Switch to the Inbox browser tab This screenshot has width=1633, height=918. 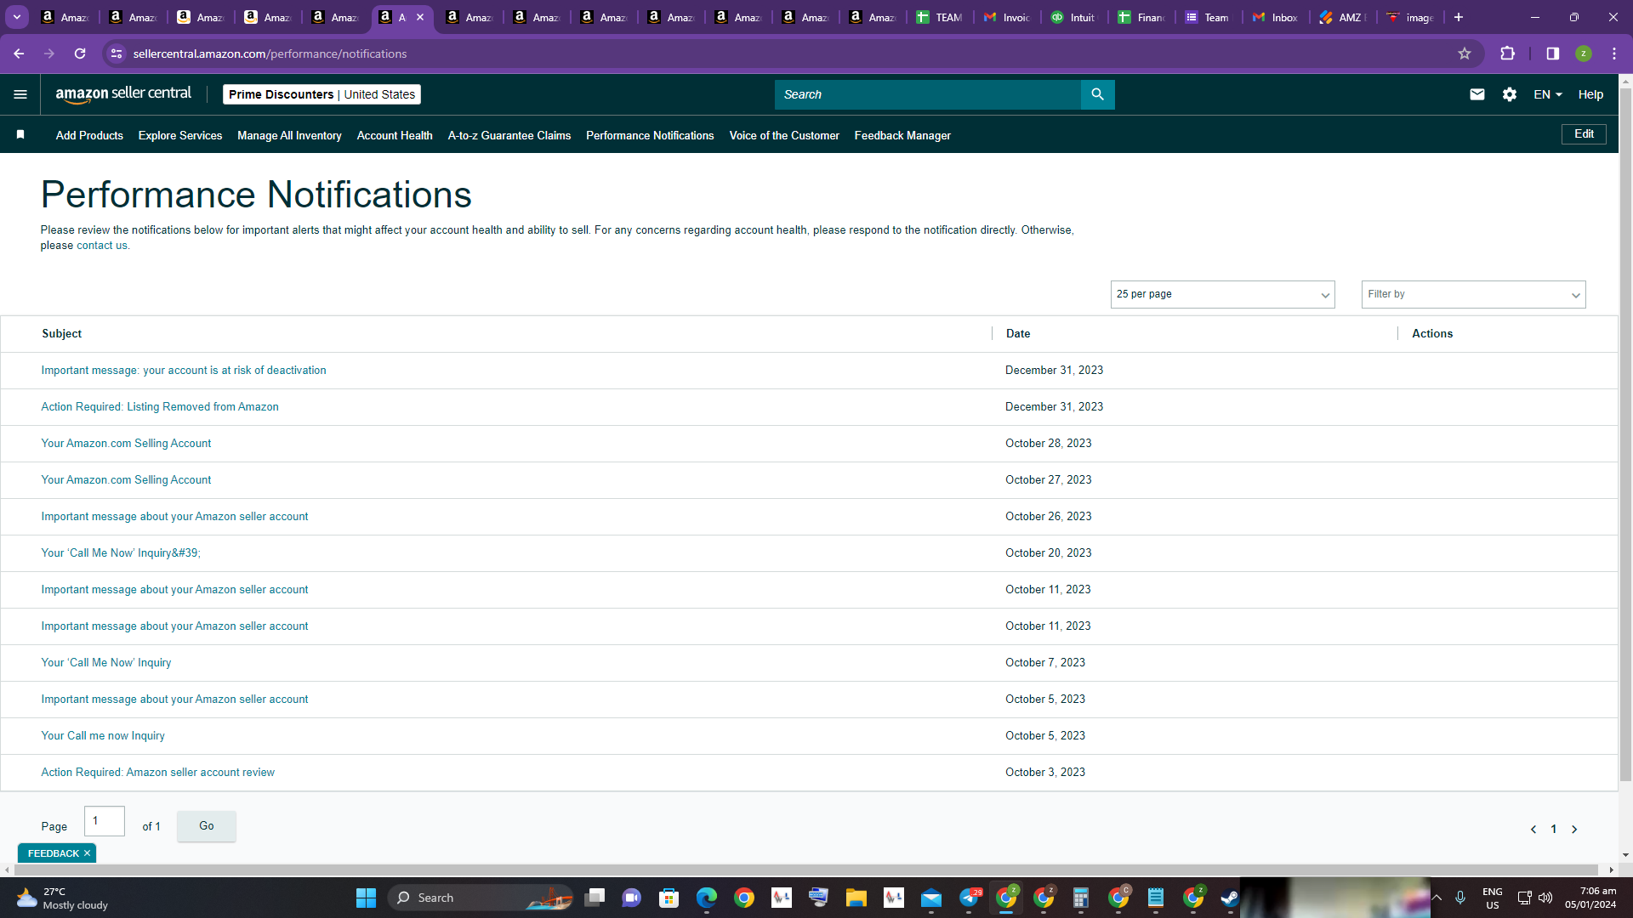pos(1276,17)
